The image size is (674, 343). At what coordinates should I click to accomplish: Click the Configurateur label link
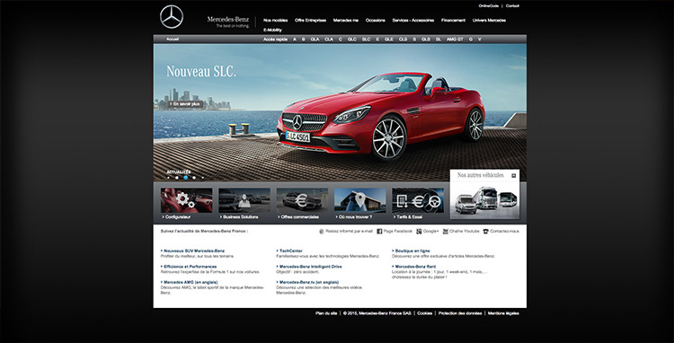click(177, 217)
